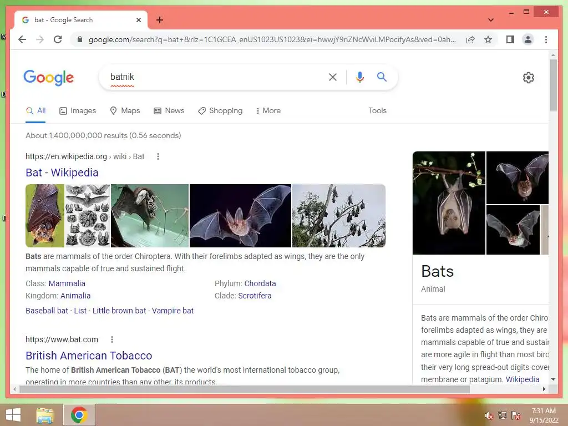Open options menu beside the Wikipedia result URL

click(x=158, y=156)
